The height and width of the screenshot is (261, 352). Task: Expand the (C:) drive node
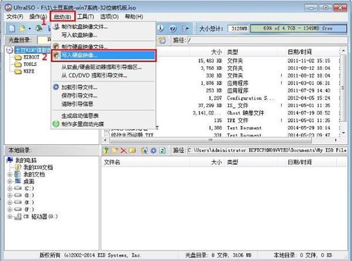point(9,188)
